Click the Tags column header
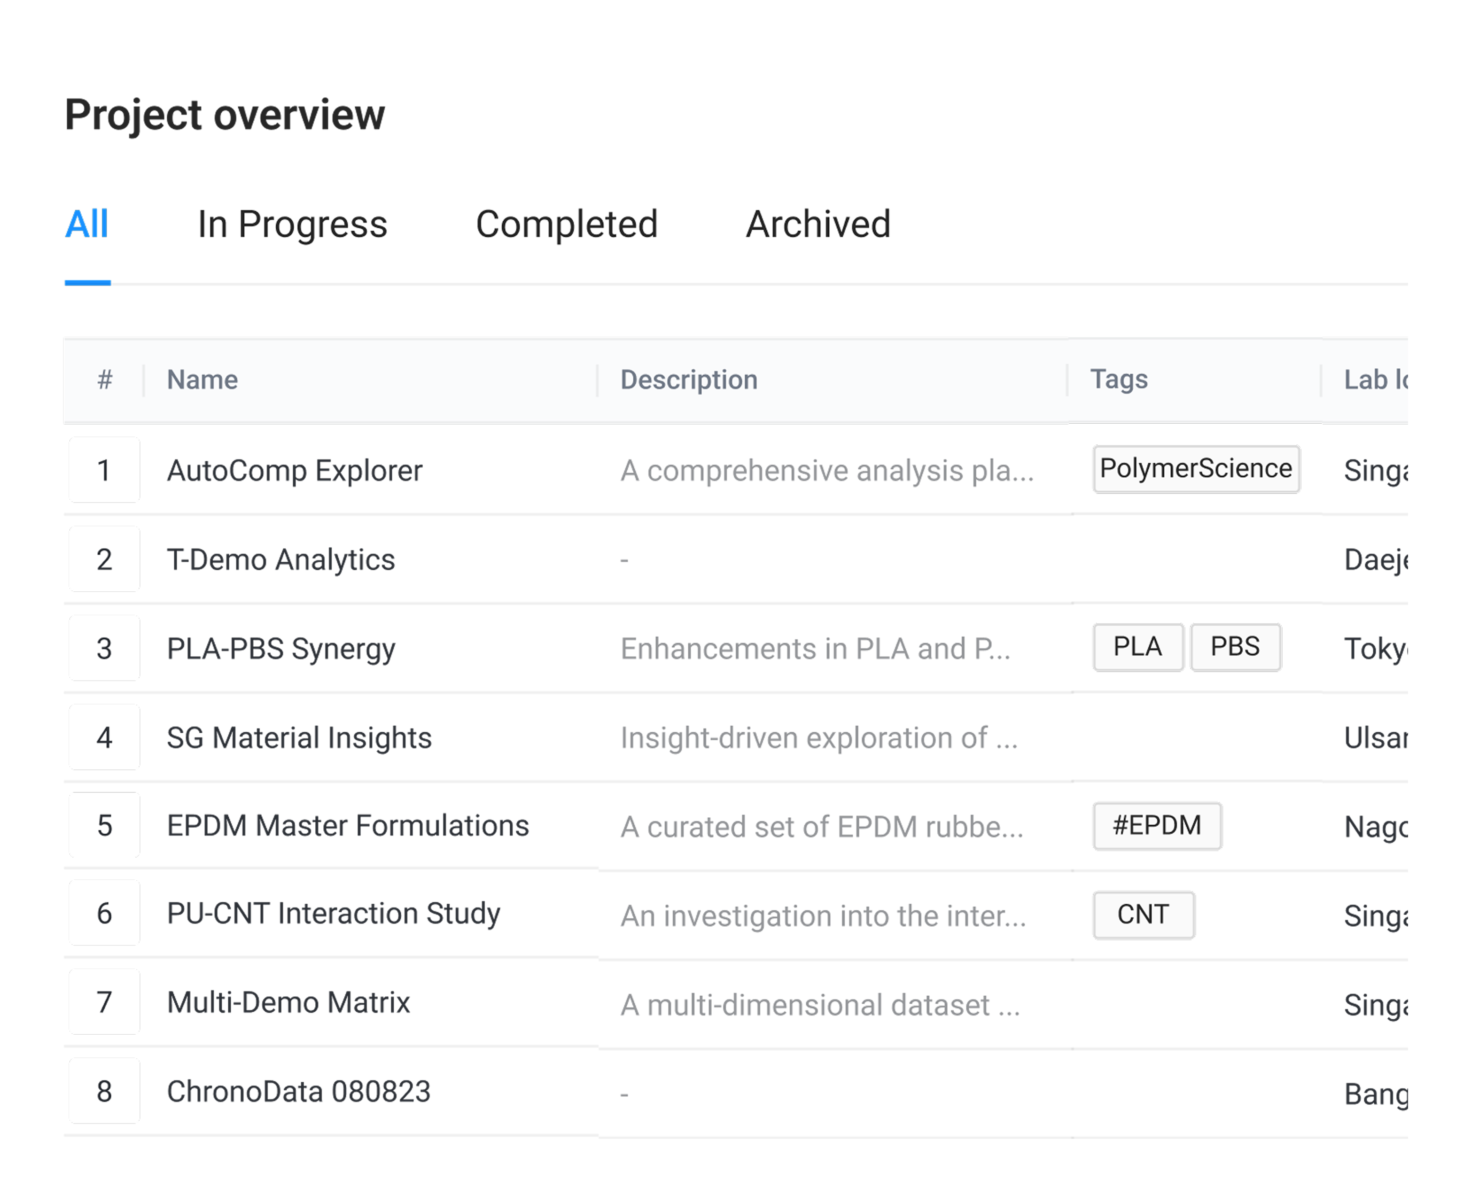The height and width of the screenshot is (1186, 1471). pos(1119,379)
